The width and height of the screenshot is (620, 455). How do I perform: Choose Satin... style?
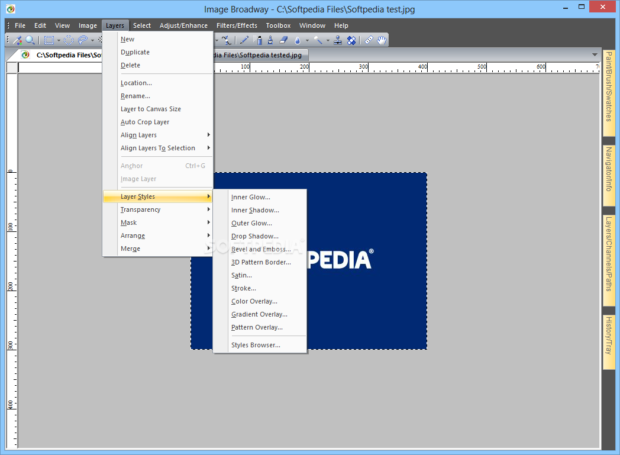pos(260,276)
